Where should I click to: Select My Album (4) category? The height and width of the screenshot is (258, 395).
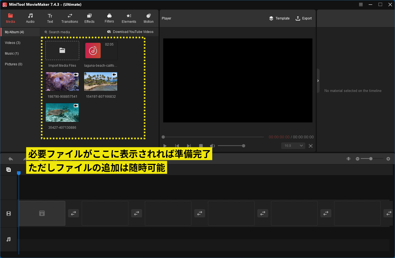coord(20,32)
